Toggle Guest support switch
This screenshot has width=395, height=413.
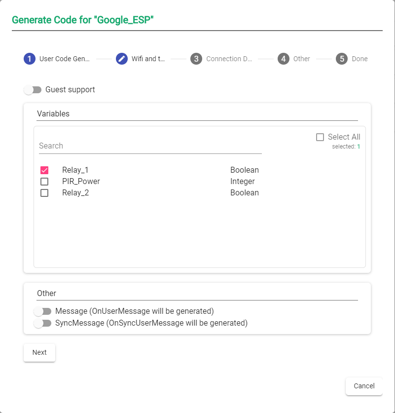[x=33, y=90]
